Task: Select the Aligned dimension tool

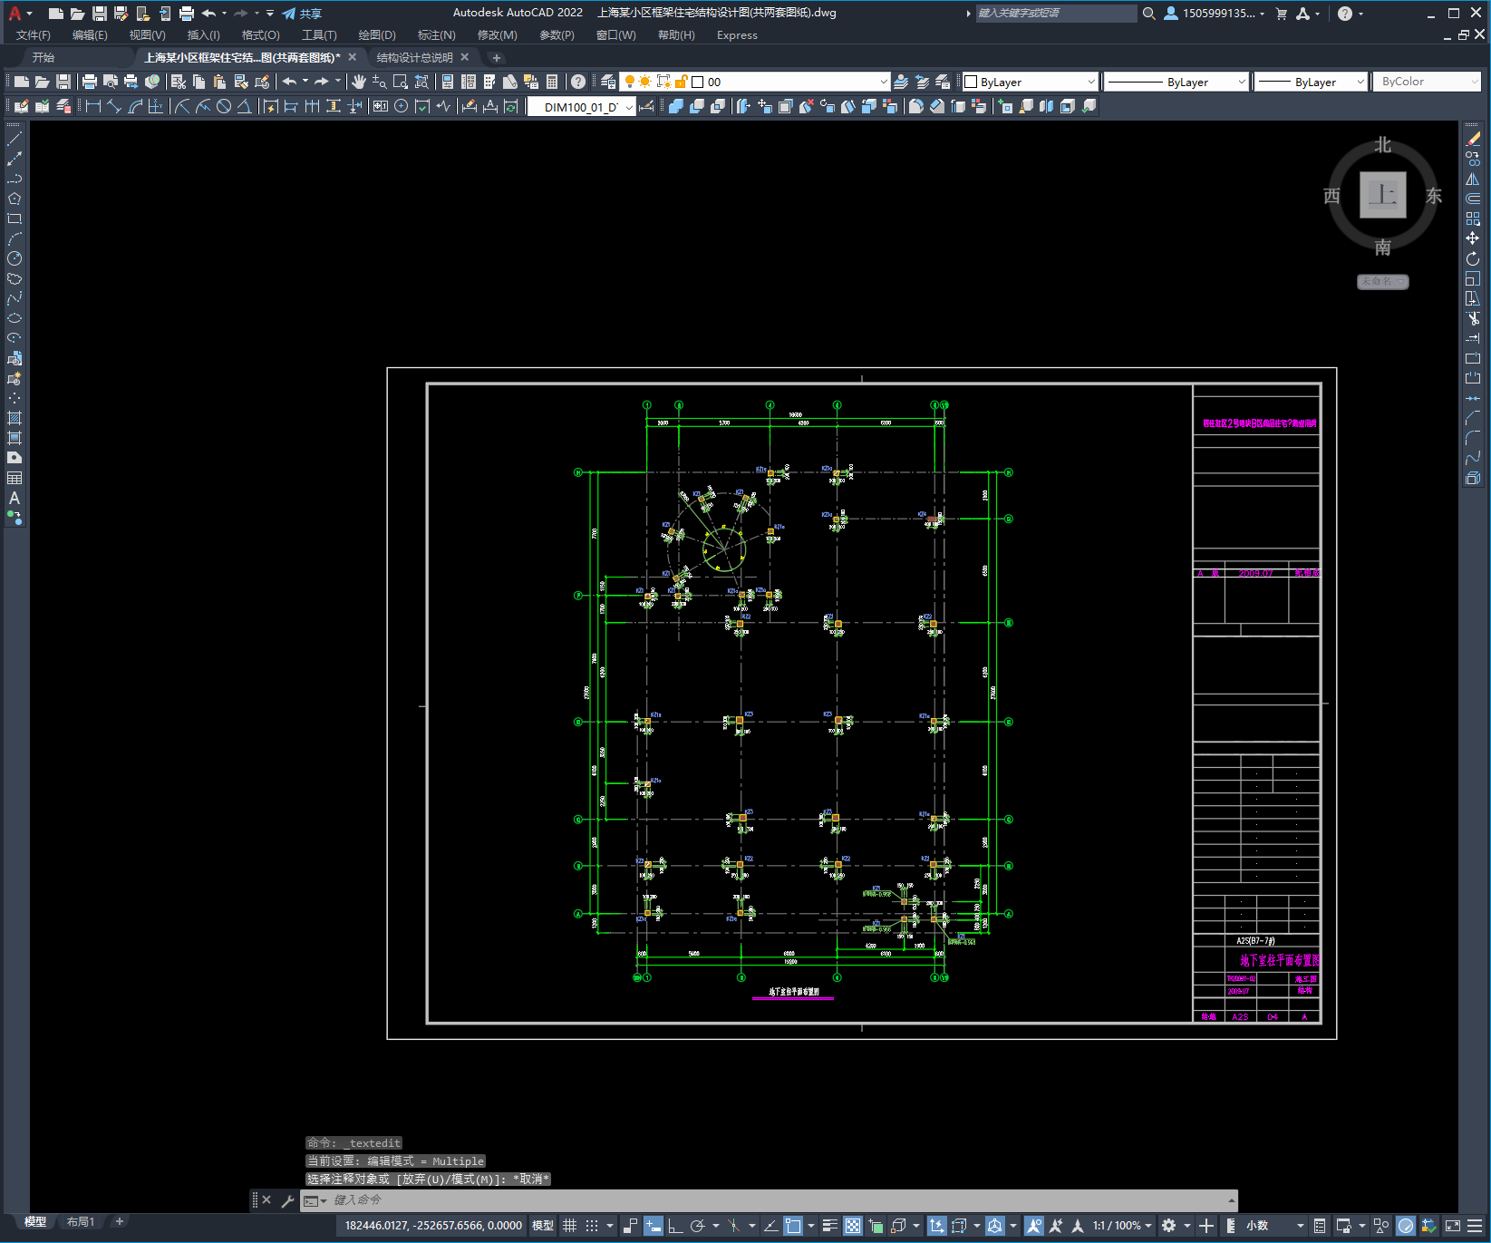Action: pyautogui.click(x=113, y=106)
